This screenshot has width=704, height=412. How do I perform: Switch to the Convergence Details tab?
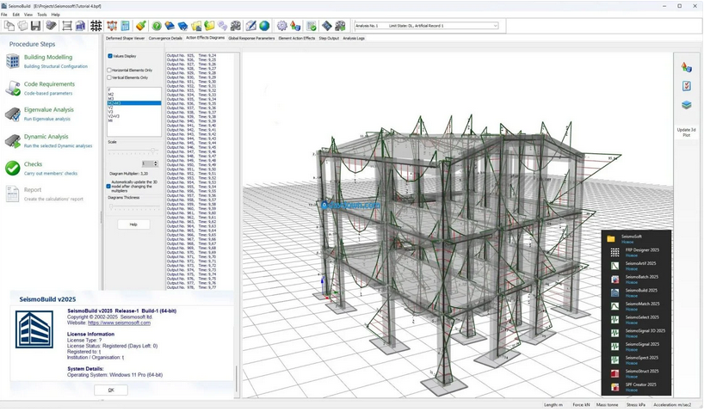point(165,38)
